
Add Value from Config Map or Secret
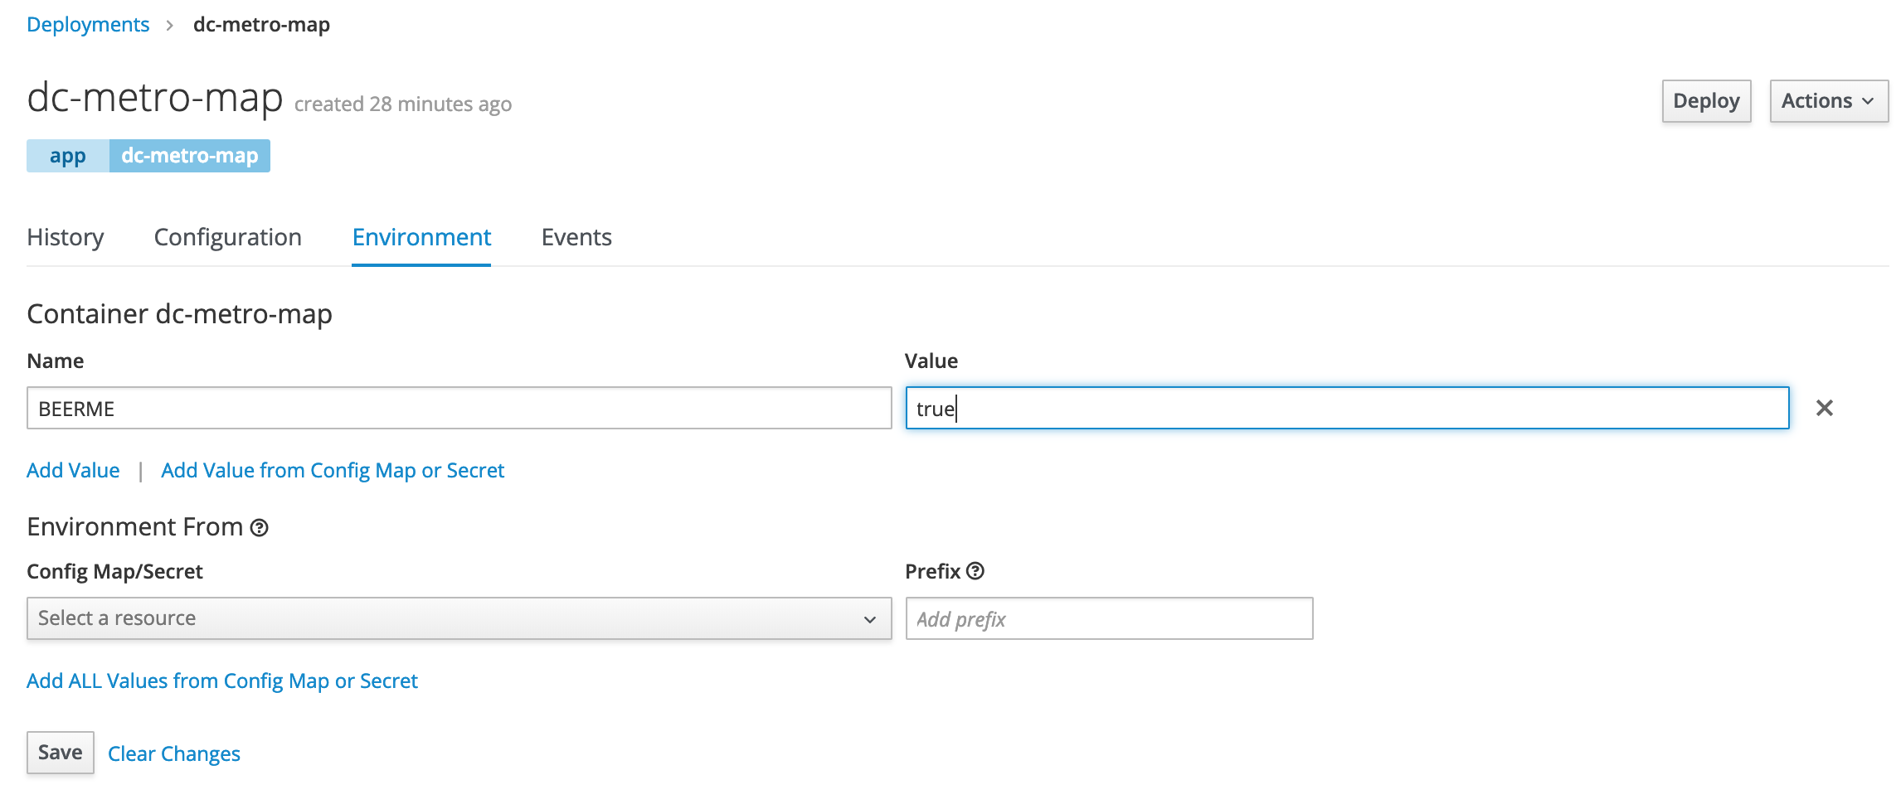pos(333,470)
